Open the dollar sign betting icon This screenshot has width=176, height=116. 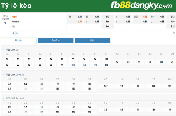click(x=13, y=33)
